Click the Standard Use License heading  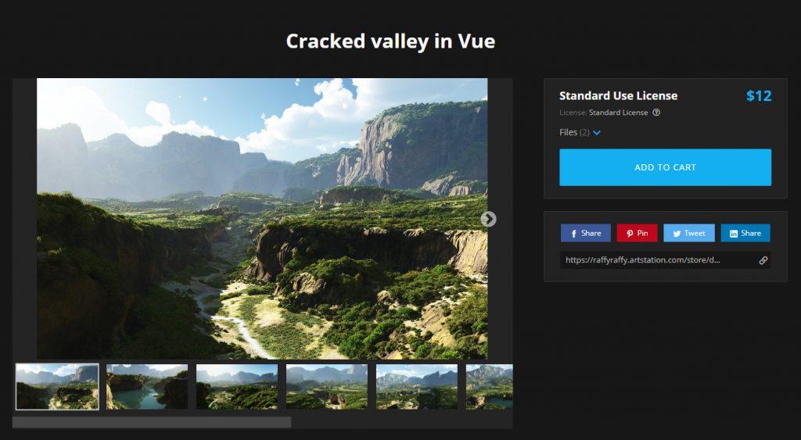618,96
